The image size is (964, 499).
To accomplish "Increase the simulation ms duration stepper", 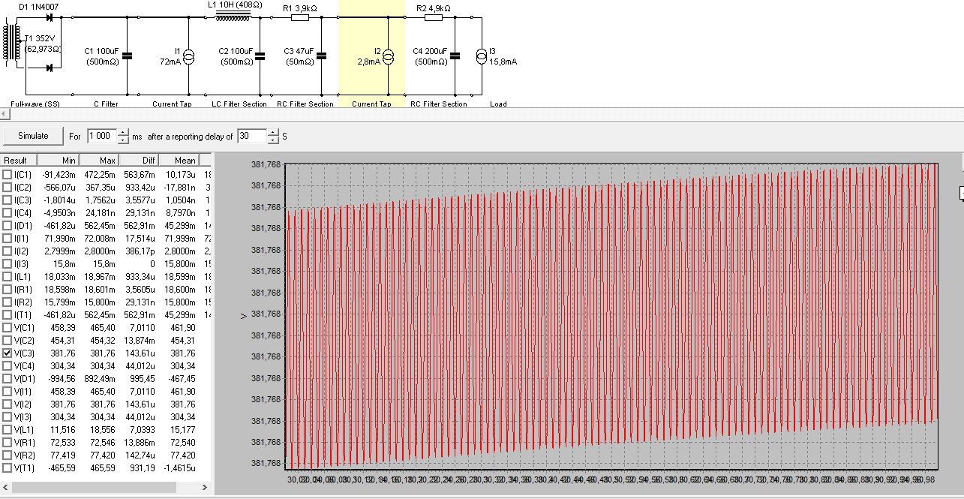I will [x=123, y=133].
